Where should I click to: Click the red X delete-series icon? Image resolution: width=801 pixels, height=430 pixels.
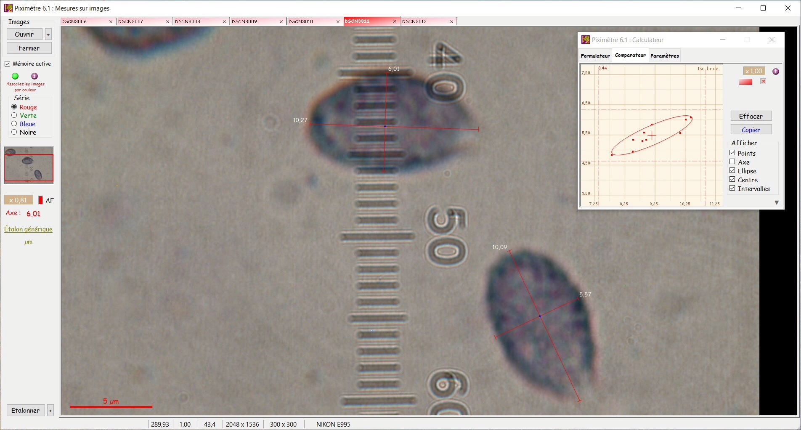click(x=763, y=82)
